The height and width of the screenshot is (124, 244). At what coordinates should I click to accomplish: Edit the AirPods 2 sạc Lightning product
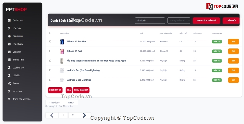tap(233, 80)
